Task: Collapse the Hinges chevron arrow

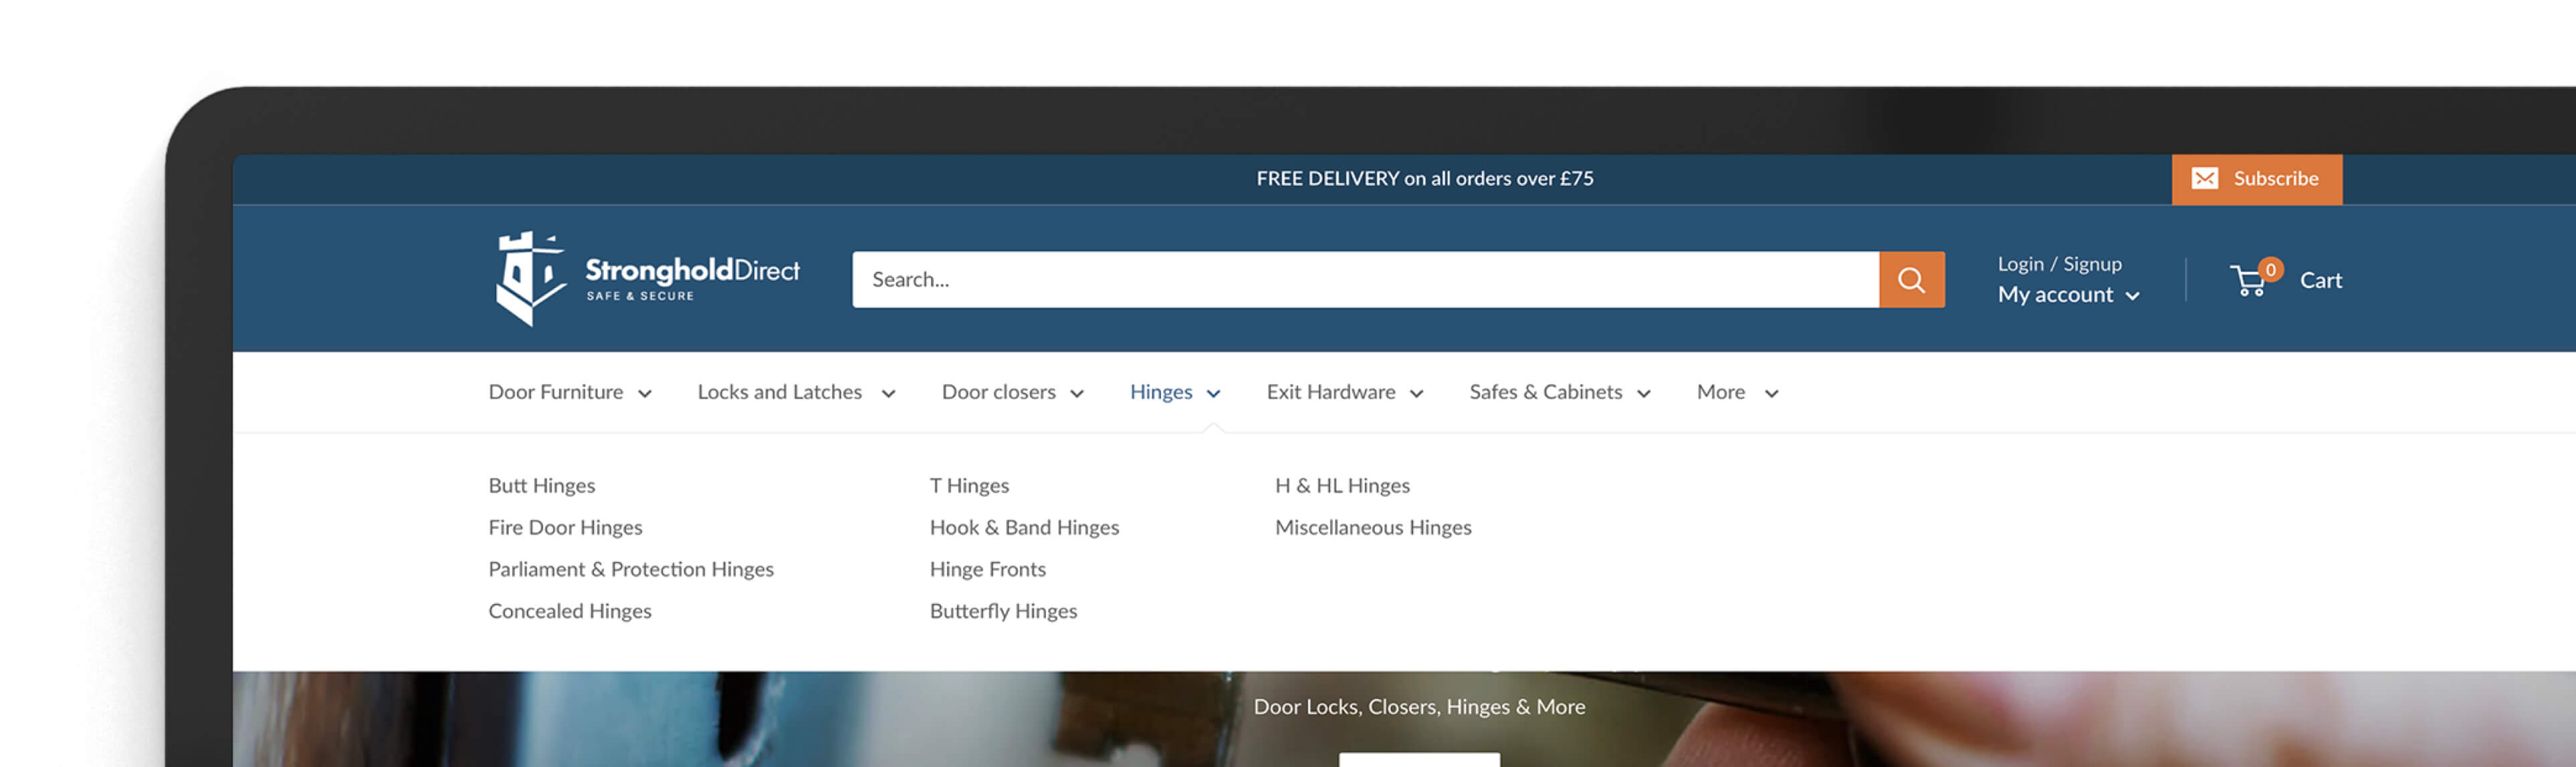Action: pyautogui.click(x=1213, y=394)
